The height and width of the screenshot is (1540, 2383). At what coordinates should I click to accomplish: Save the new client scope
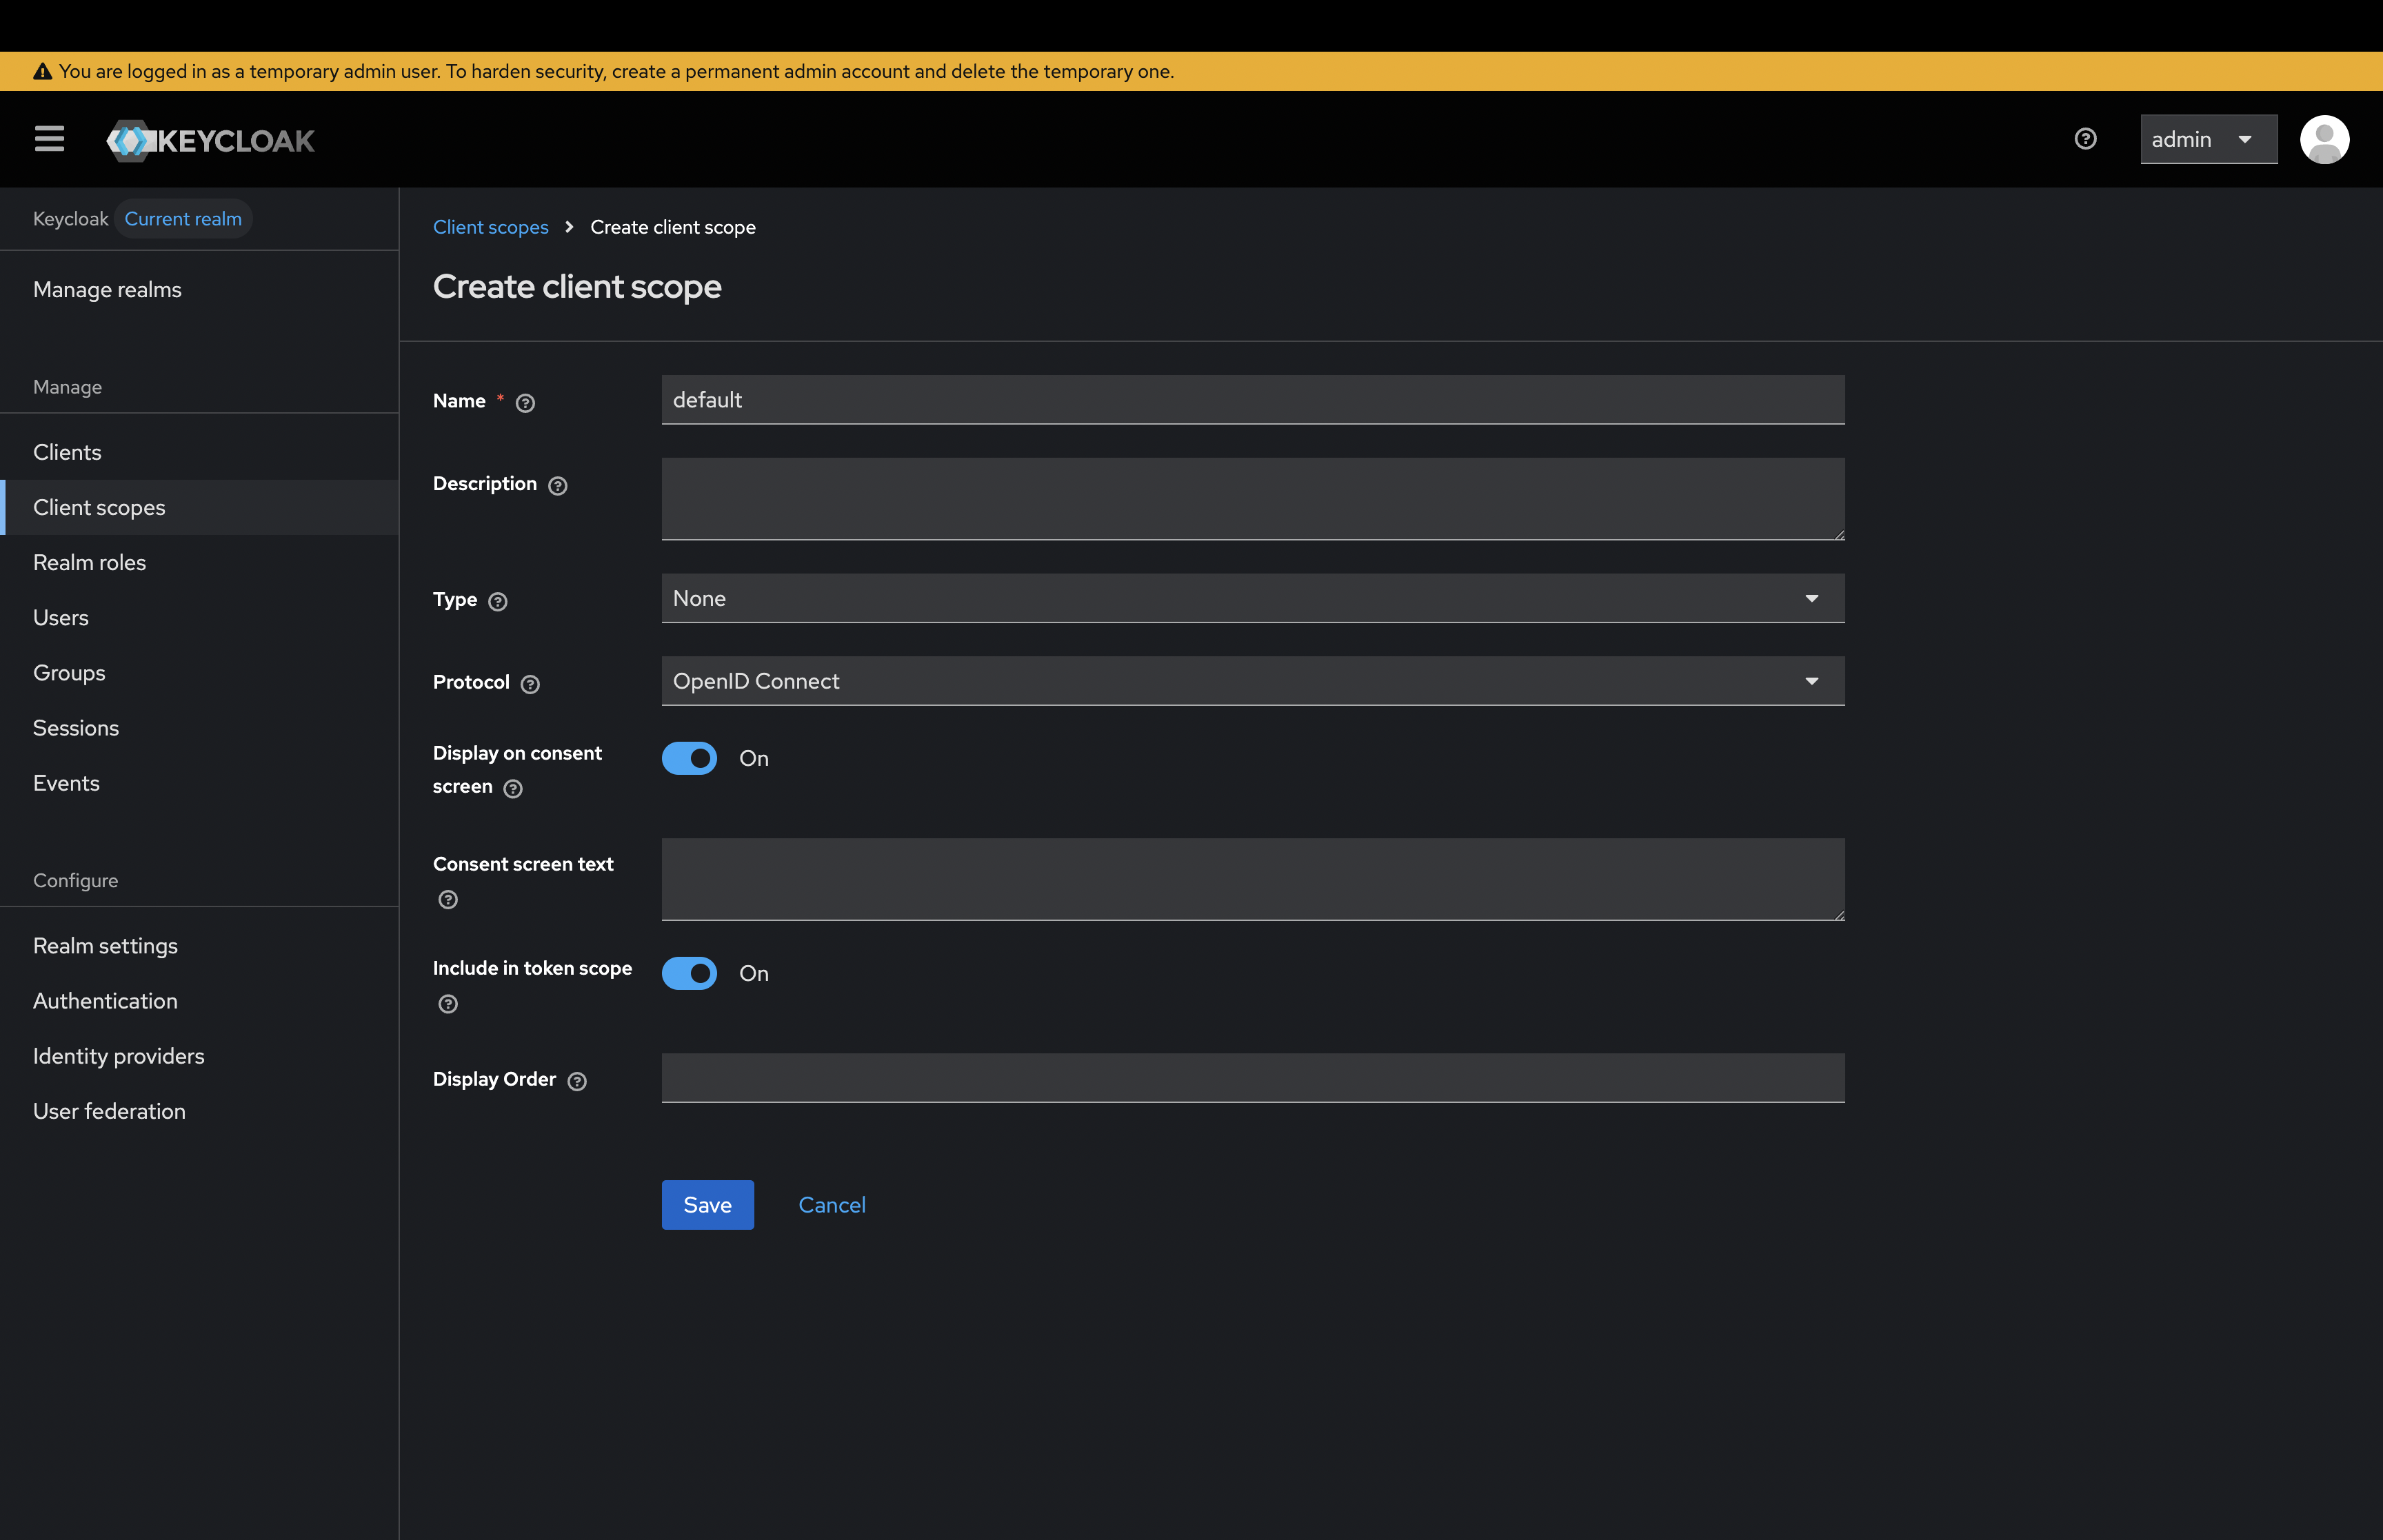tap(707, 1205)
